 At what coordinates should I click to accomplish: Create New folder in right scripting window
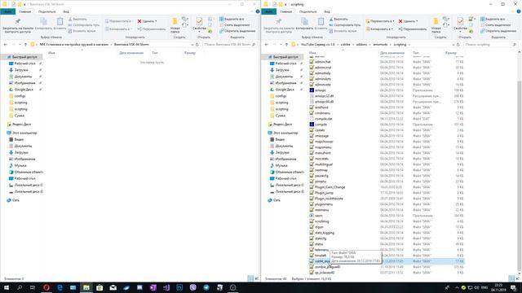pyautogui.click(x=436, y=25)
